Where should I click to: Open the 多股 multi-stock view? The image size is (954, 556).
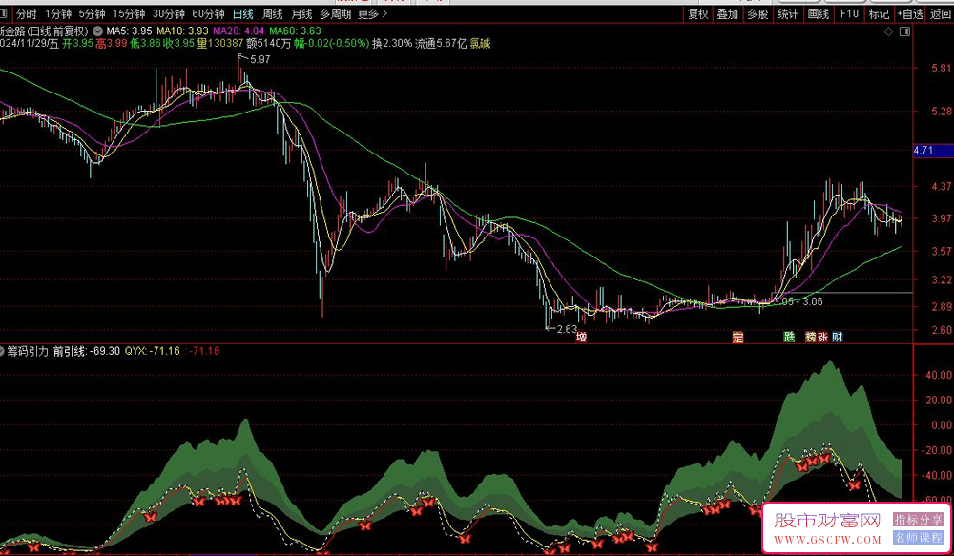click(757, 14)
